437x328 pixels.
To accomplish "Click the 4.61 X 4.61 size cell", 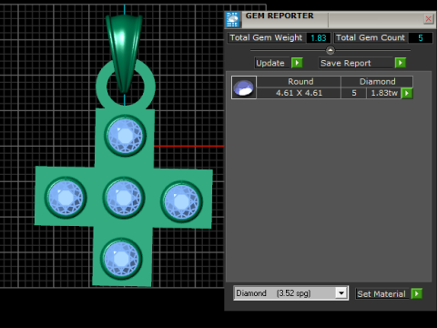I will pyautogui.click(x=299, y=93).
